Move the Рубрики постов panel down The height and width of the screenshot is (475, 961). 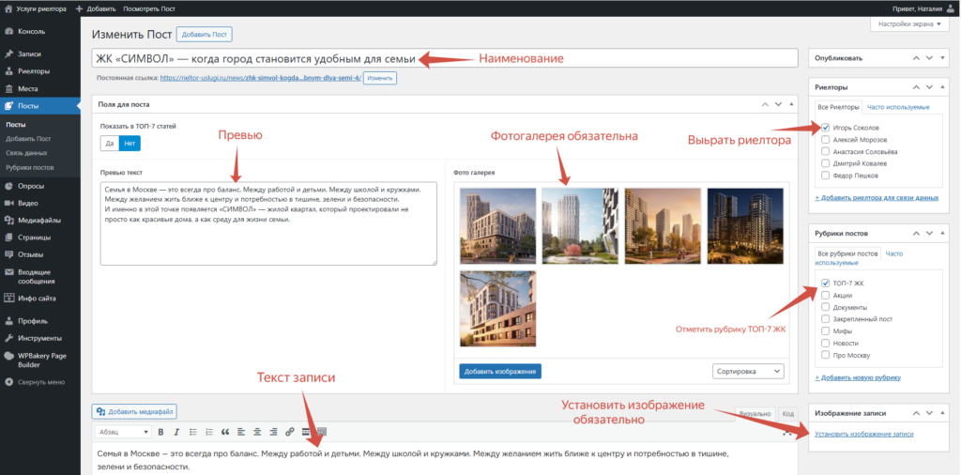click(929, 234)
